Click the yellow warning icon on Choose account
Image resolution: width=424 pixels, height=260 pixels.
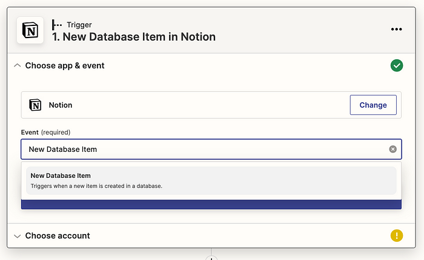click(x=396, y=236)
